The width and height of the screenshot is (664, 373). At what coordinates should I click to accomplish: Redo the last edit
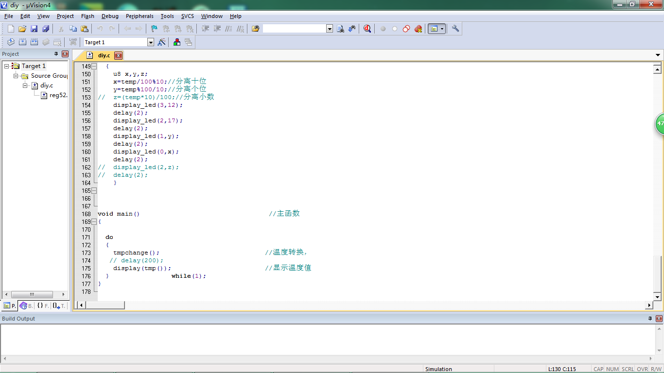click(112, 29)
